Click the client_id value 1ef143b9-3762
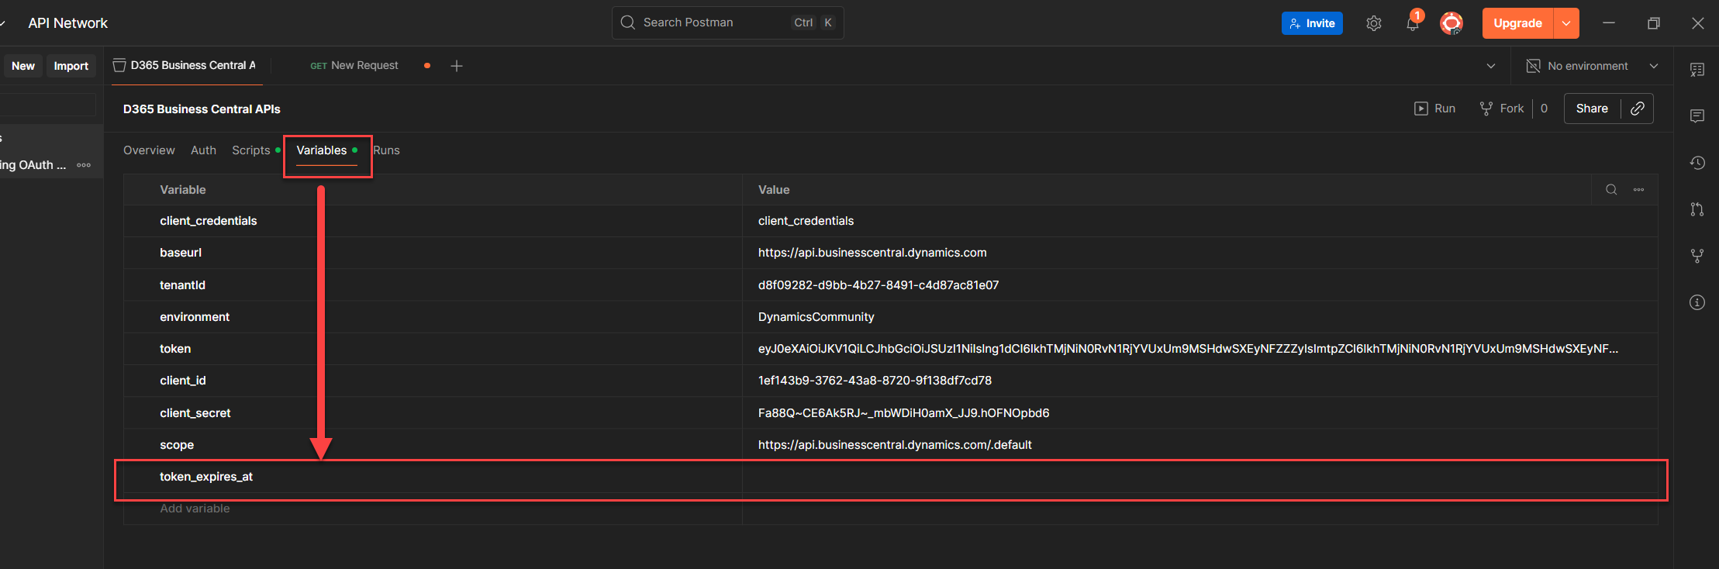Image resolution: width=1719 pixels, height=569 pixels. point(875,381)
